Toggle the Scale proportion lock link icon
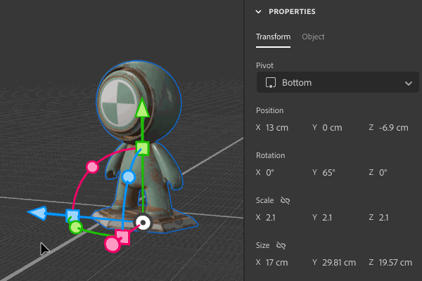This screenshot has width=422, height=281. (285, 201)
